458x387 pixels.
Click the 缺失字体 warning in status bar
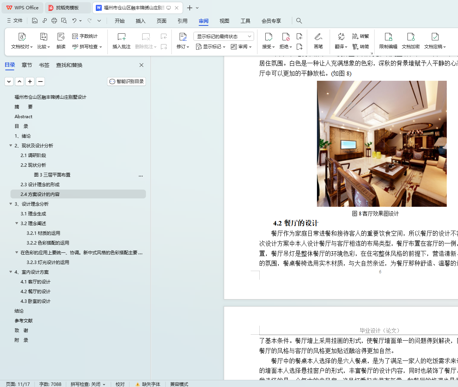pyautogui.click(x=148, y=384)
